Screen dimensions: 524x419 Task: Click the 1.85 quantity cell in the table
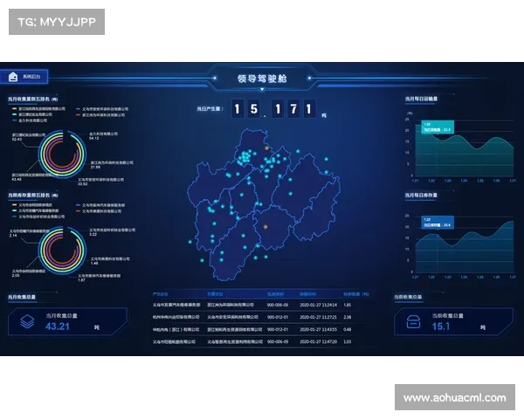point(348,305)
